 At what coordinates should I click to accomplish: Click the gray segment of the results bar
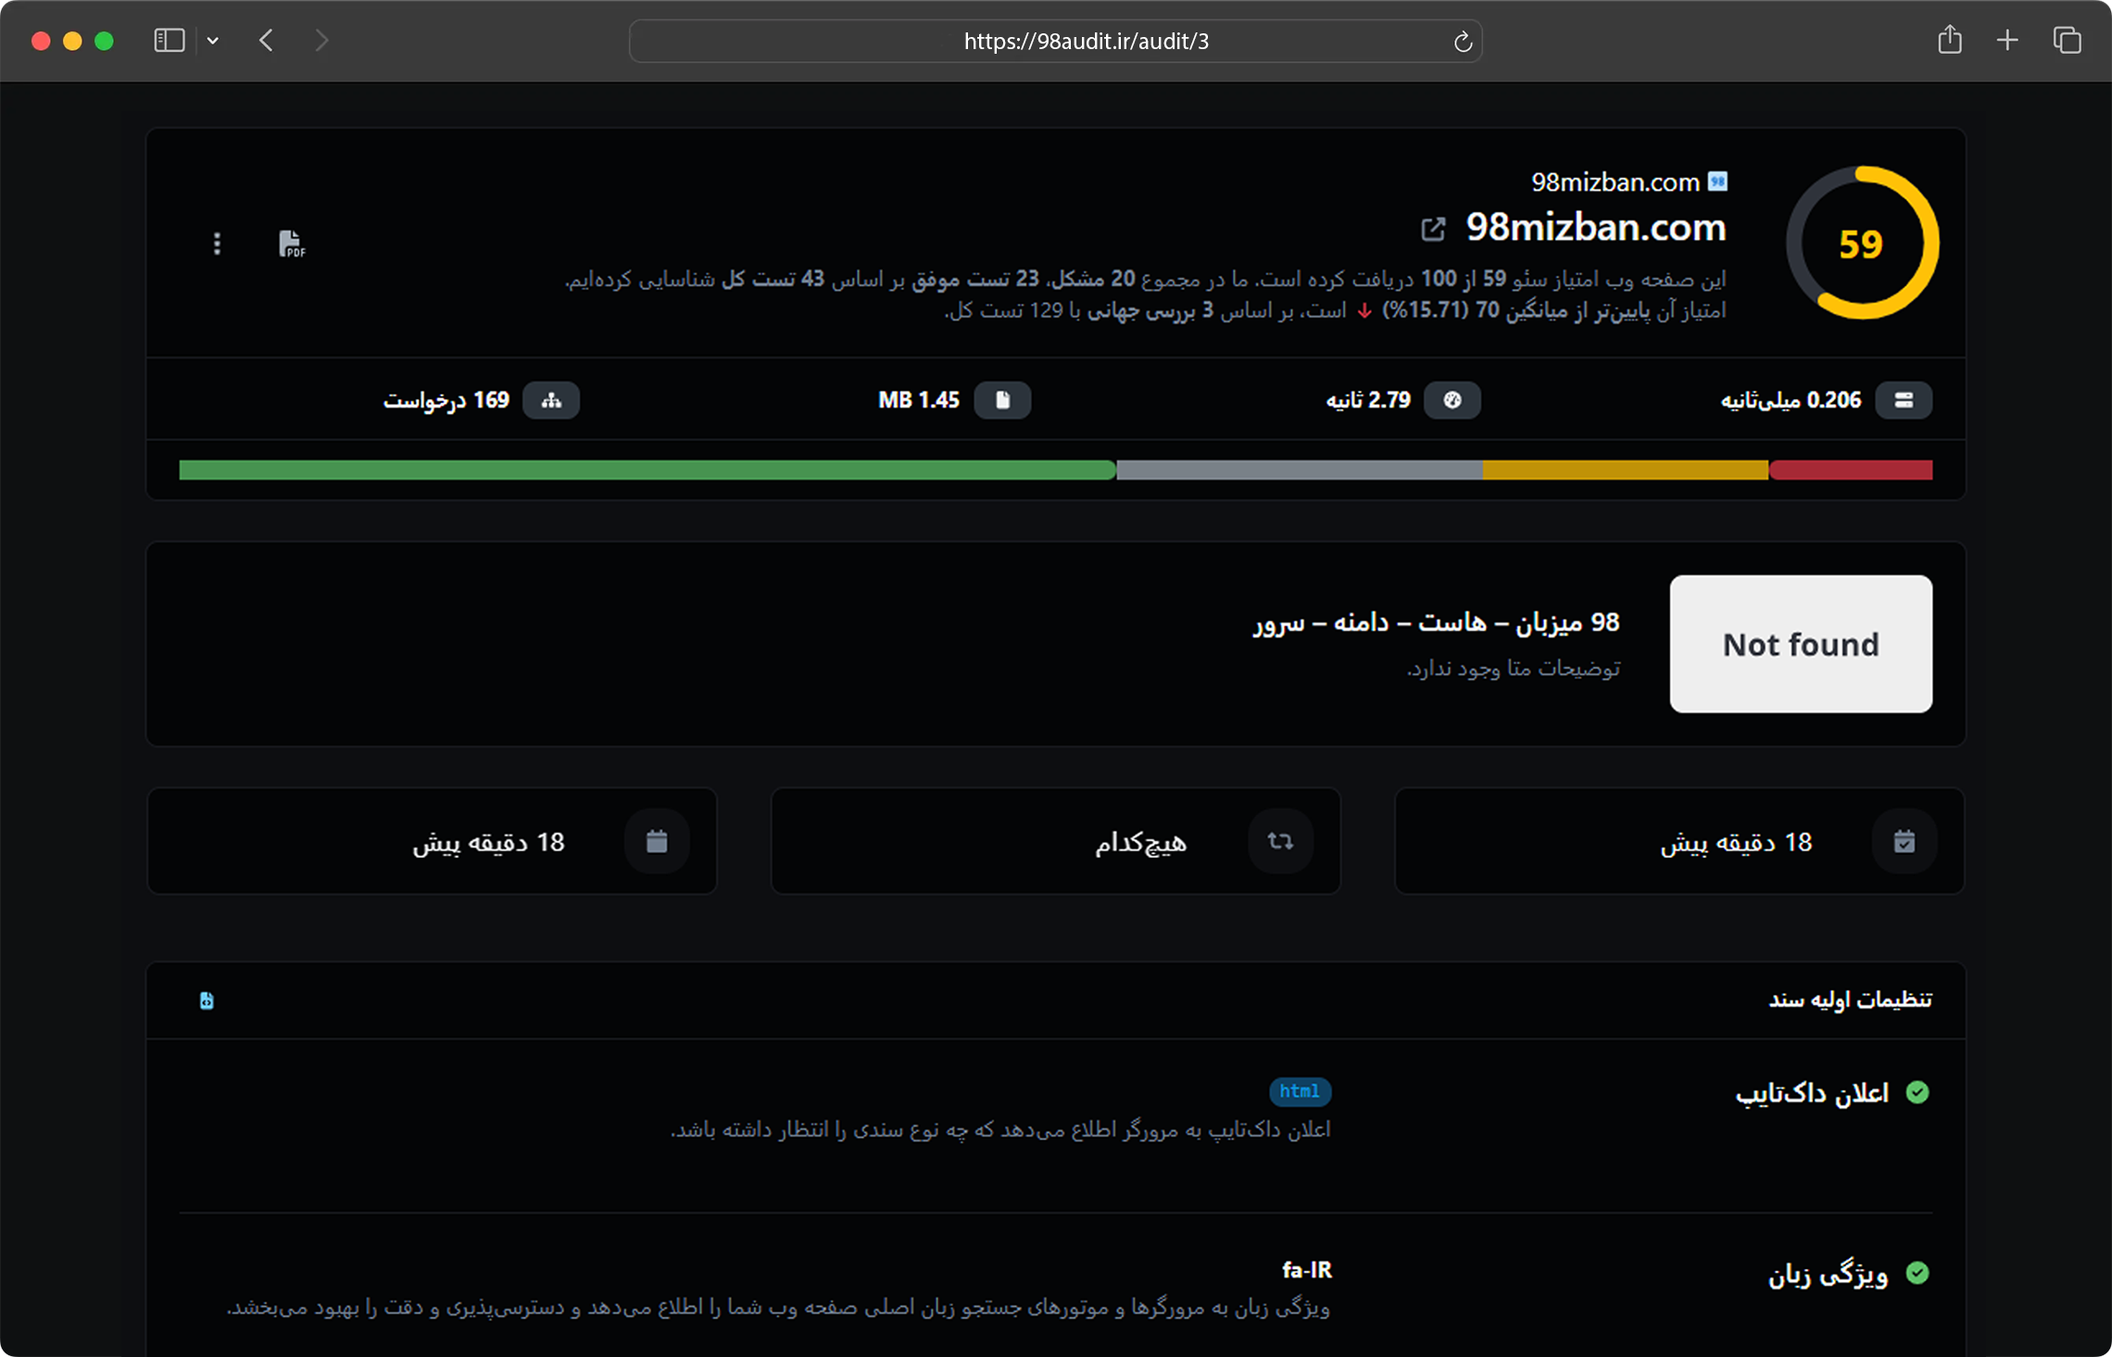(x=1300, y=470)
